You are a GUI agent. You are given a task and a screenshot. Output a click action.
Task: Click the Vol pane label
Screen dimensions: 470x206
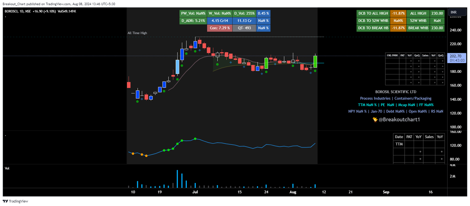coord(7,168)
